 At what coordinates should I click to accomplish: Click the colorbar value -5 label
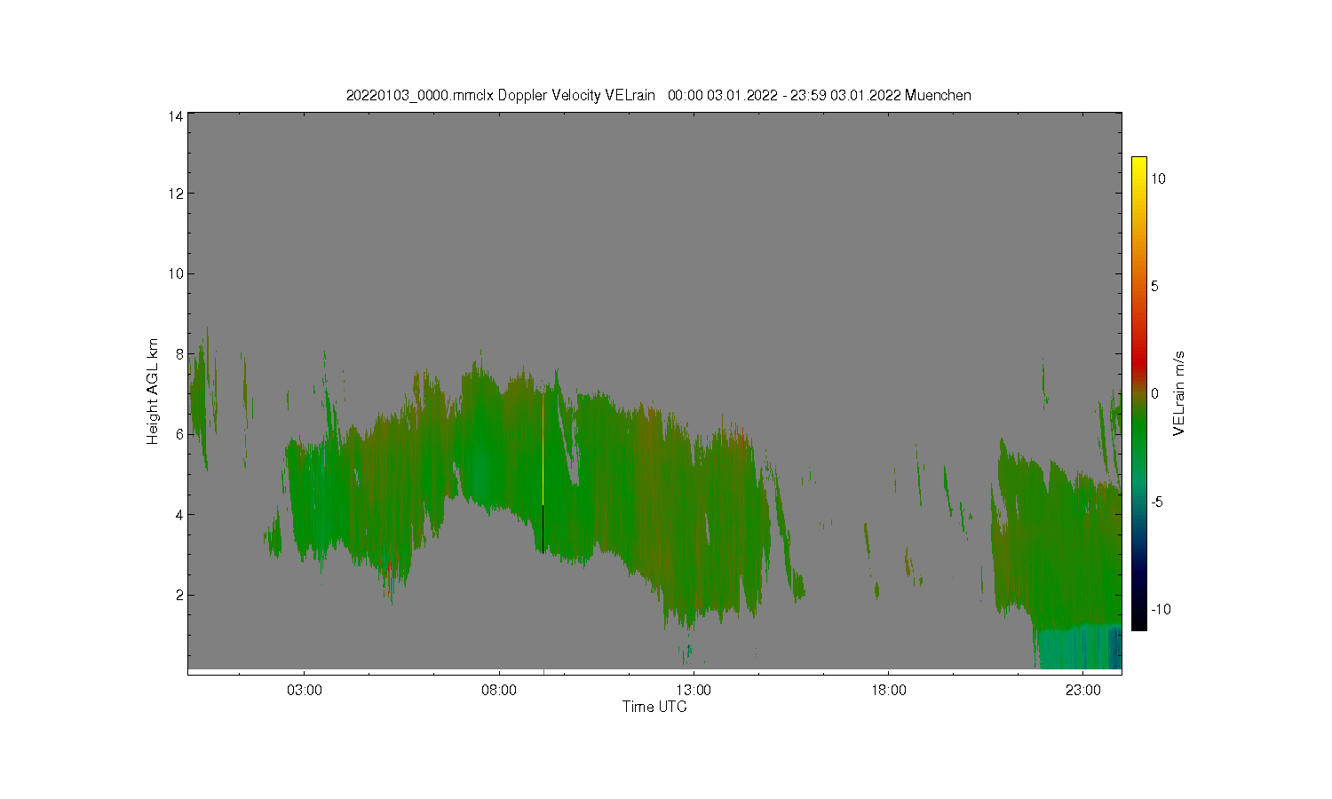point(1158,502)
